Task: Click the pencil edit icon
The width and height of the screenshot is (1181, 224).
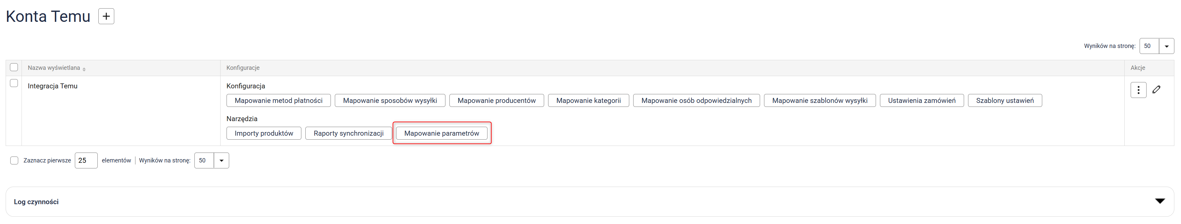Action: tap(1156, 90)
